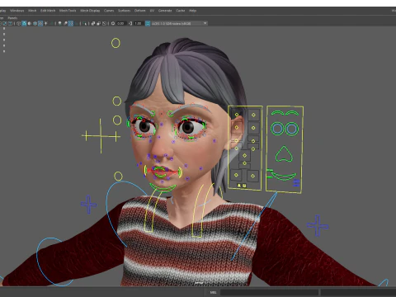Open the Mesh menu
The height and width of the screenshot is (297, 396).
[32, 11]
